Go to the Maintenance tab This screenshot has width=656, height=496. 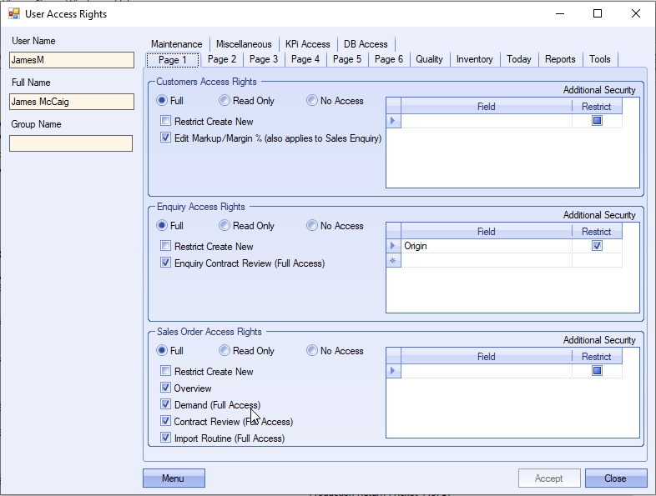(176, 44)
